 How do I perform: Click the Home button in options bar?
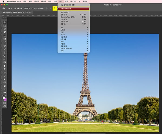pyautogui.click(x=4, y=8)
